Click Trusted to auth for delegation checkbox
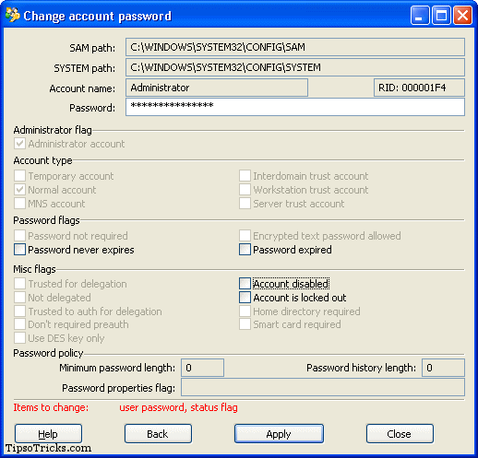 coord(19,311)
